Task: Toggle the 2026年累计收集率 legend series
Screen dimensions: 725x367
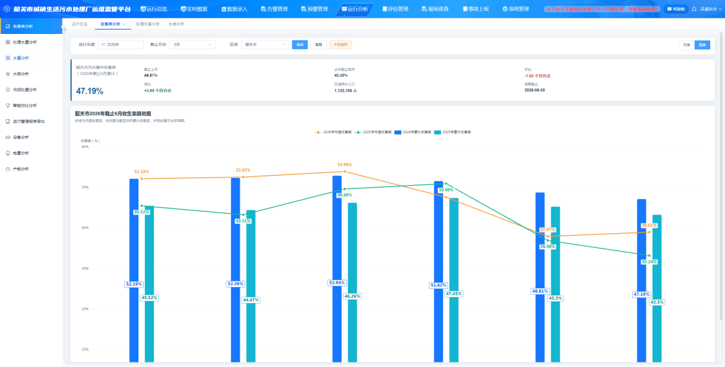Action: [413, 132]
